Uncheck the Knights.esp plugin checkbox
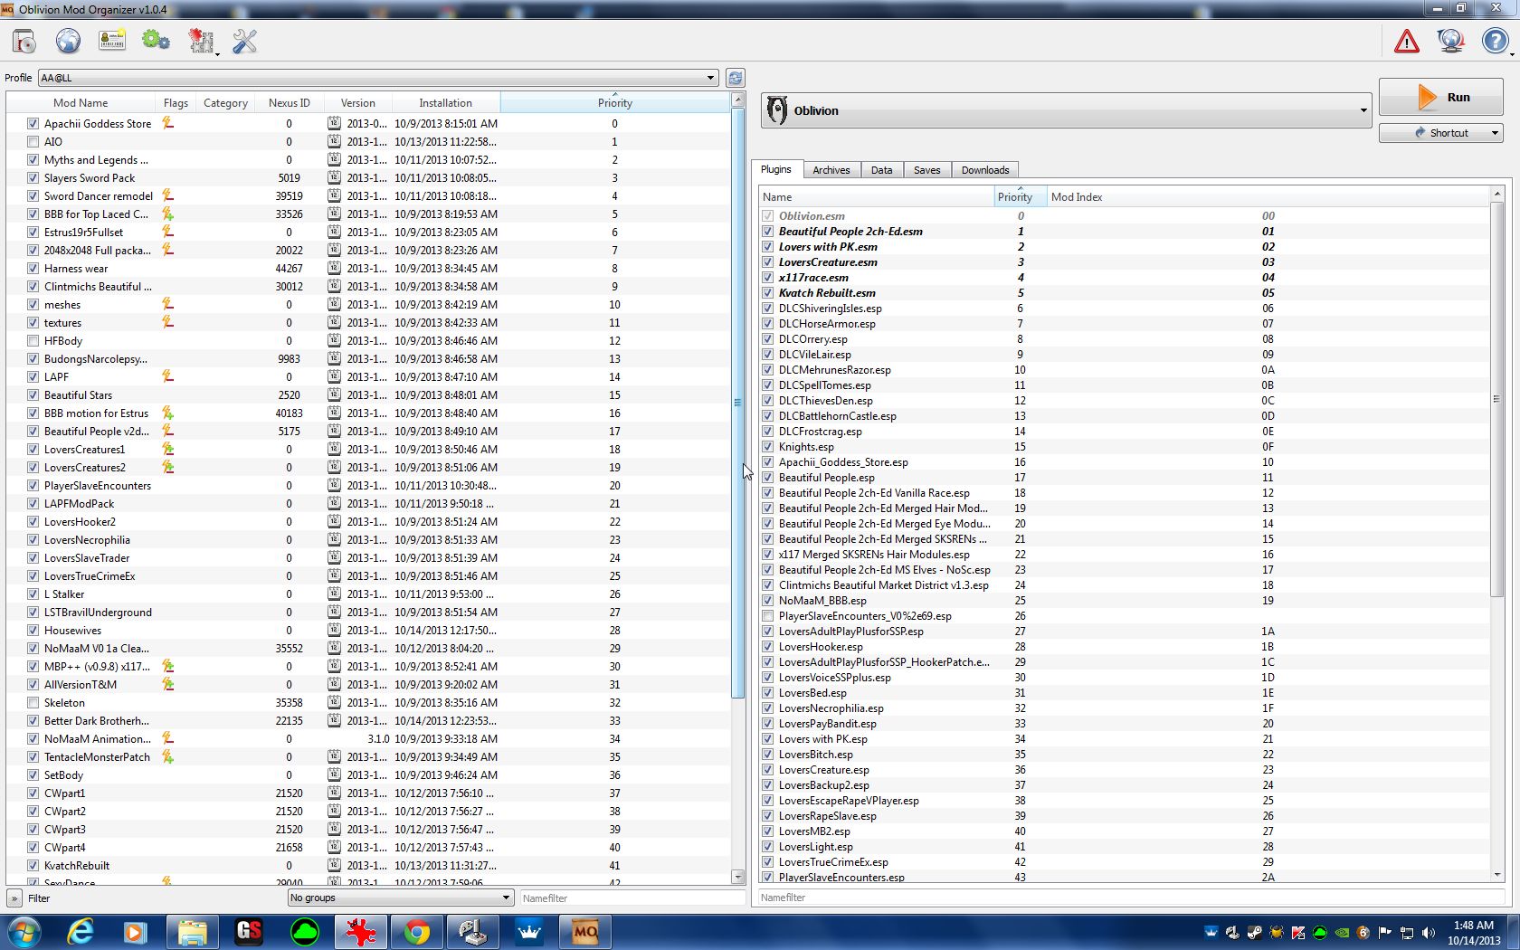Screen dimensions: 1520x950 tap(768, 447)
